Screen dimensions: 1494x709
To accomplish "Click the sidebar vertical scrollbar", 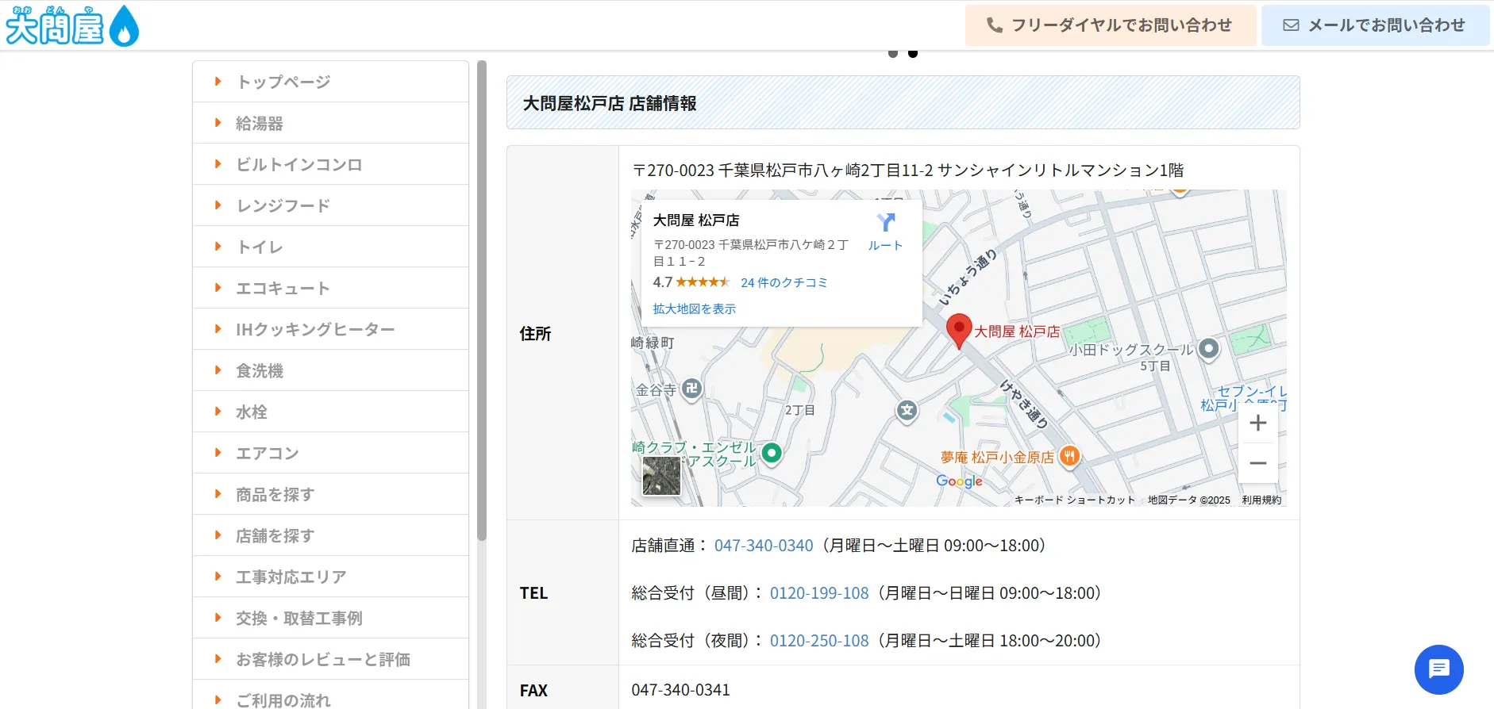I will click(x=481, y=301).
